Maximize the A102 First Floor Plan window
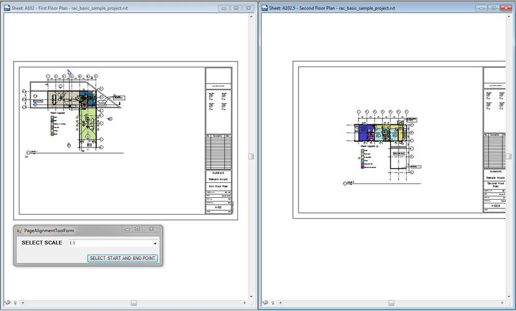Image resolution: width=516 pixels, height=311 pixels. coord(236,8)
